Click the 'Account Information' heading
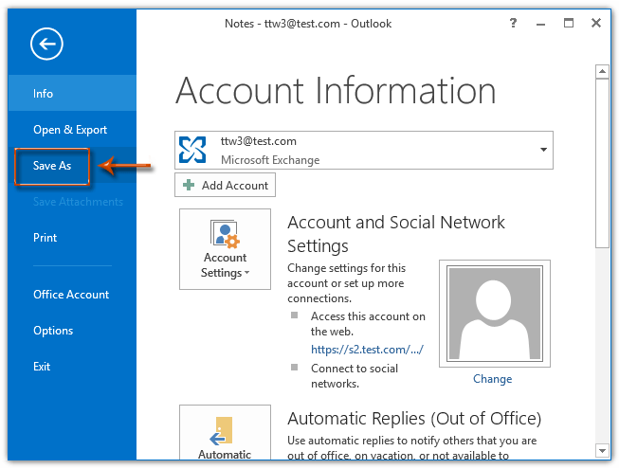Viewport: 619px width, 469px height. pos(336,91)
